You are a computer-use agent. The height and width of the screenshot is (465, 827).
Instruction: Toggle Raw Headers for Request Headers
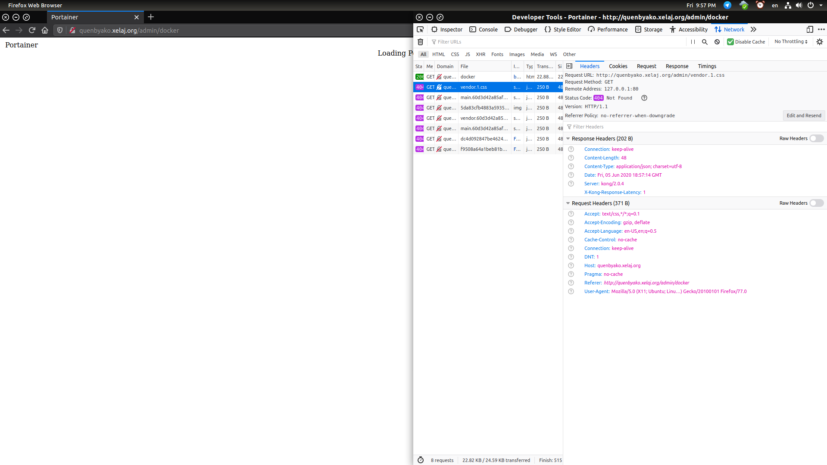click(816, 203)
